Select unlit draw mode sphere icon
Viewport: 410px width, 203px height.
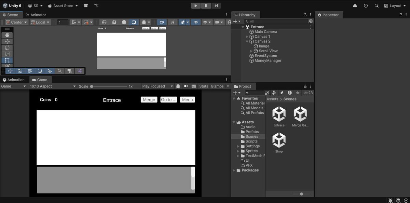coord(124,22)
